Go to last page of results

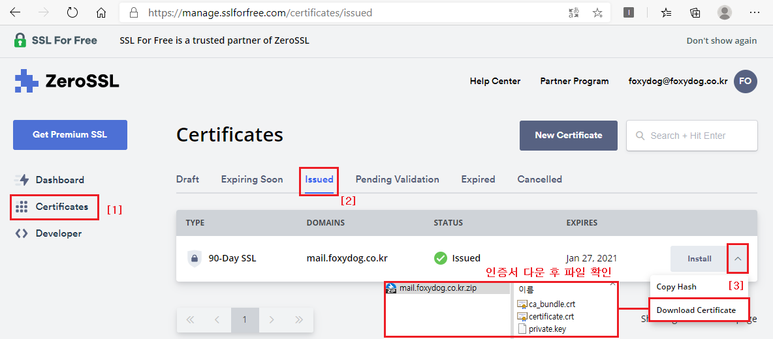(x=299, y=320)
